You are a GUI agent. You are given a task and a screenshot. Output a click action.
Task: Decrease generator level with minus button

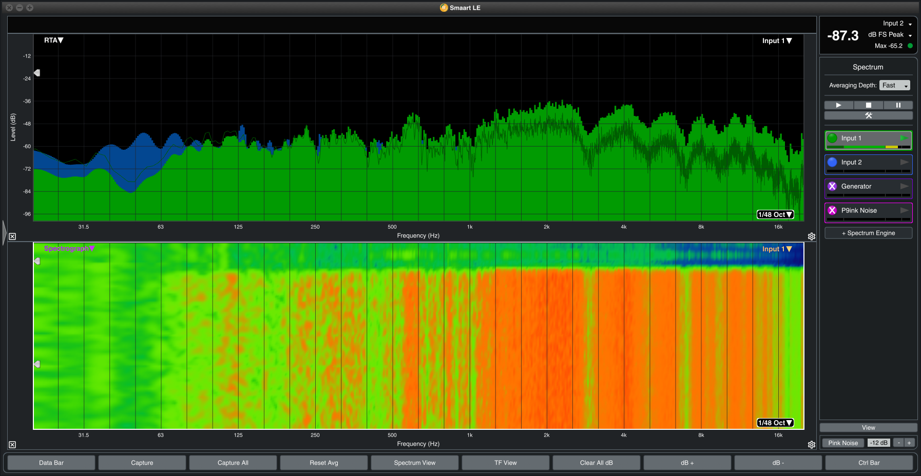click(x=898, y=443)
